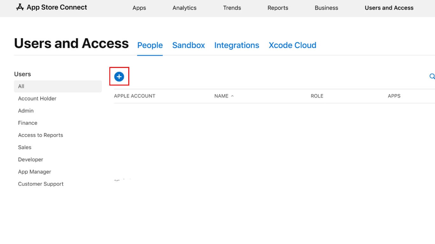Open the Xcode Cloud tab
The height and width of the screenshot is (244, 435).
tap(292, 45)
